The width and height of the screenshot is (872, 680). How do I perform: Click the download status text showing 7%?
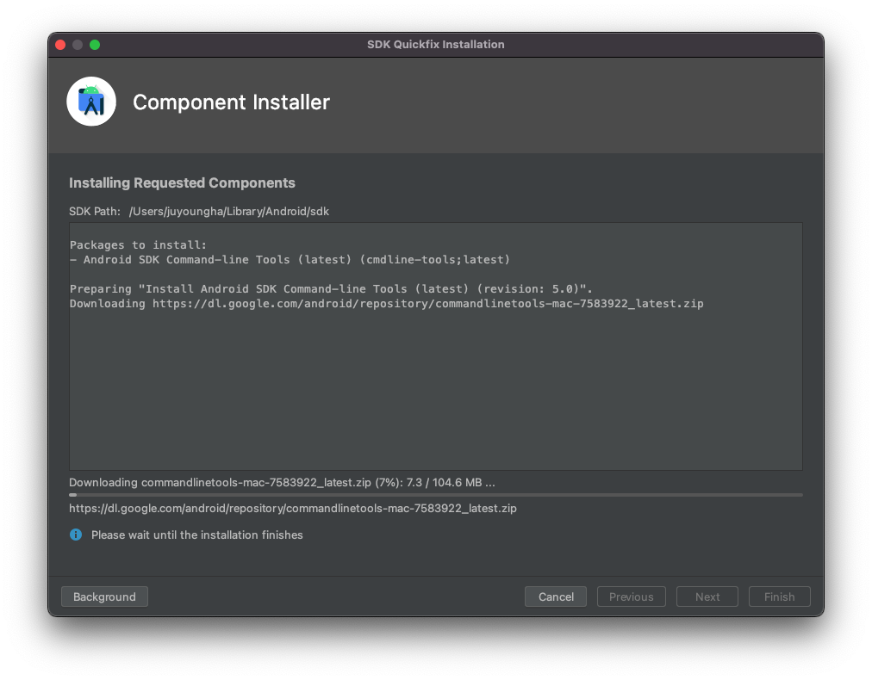(282, 482)
